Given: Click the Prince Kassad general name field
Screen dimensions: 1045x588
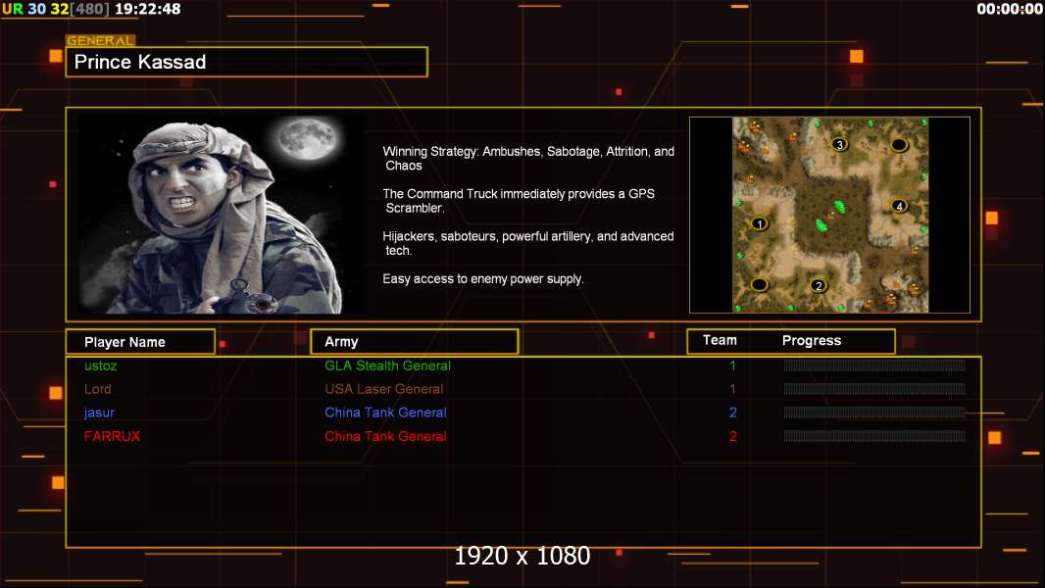Looking at the screenshot, I should (247, 62).
